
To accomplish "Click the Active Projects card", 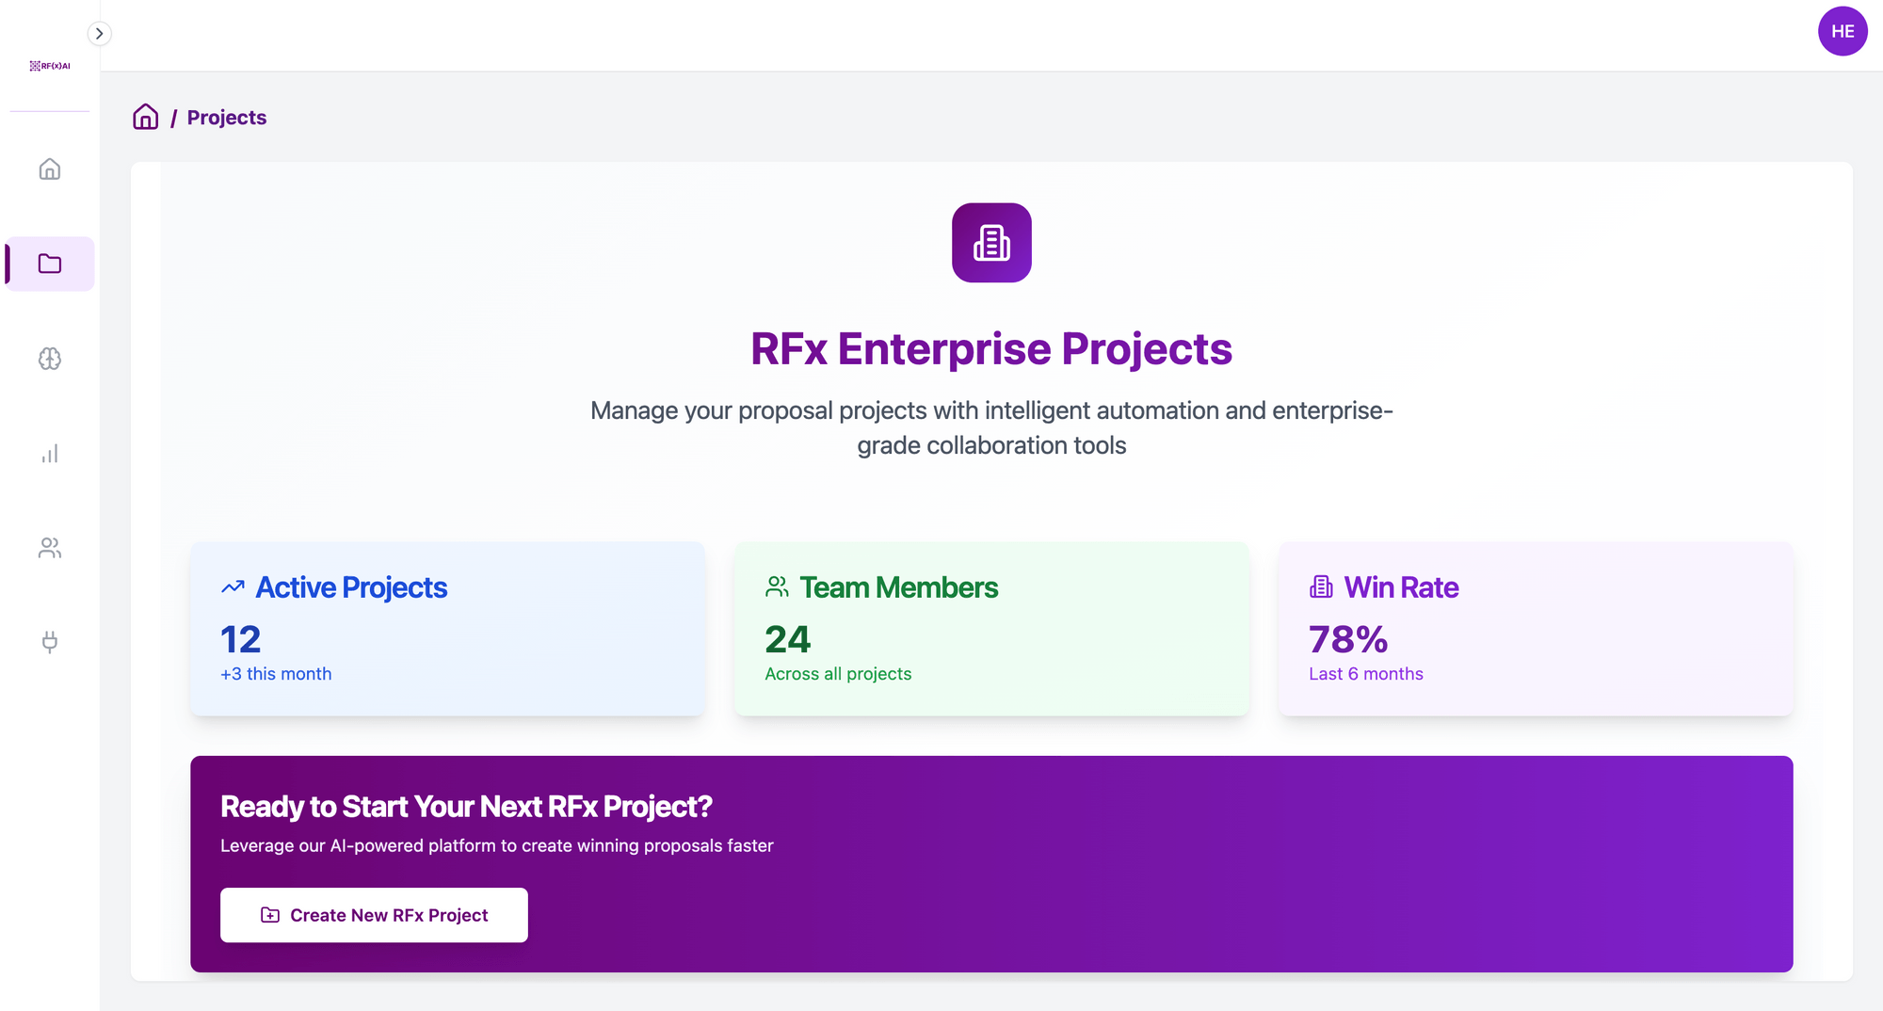I will click(447, 628).
